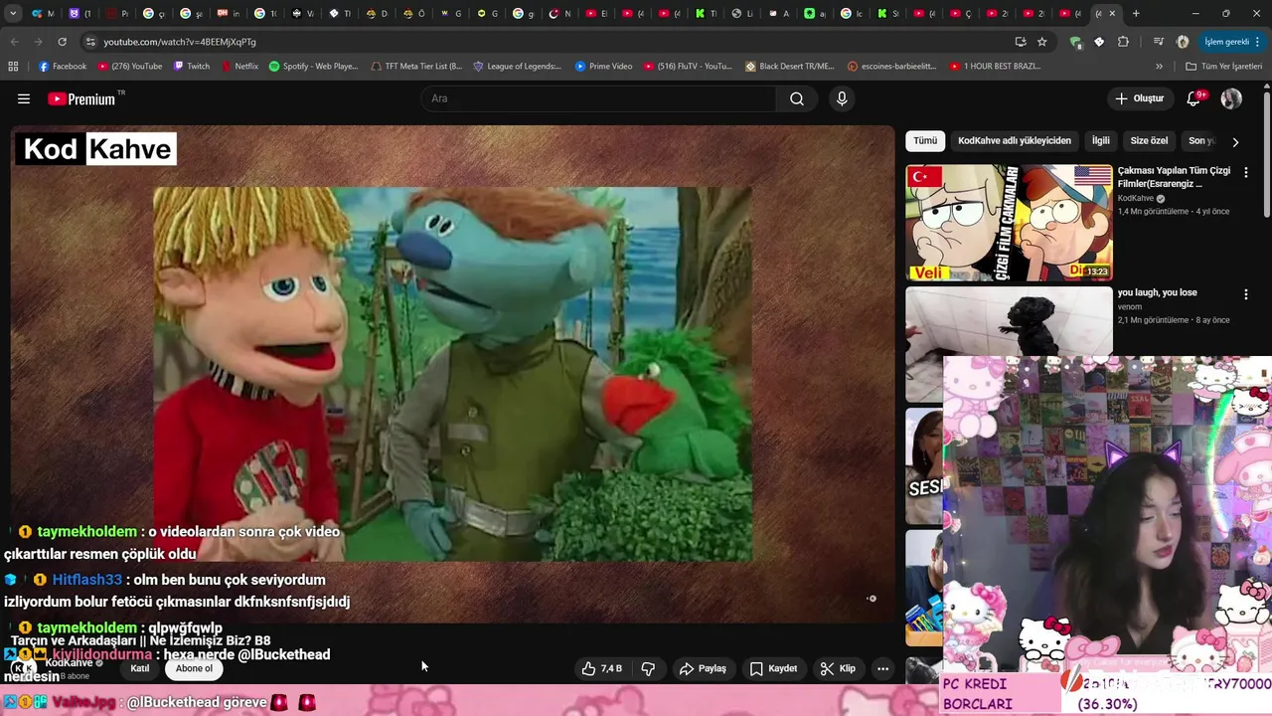Open the Facebook bookmark
This screenshot has width=1272, height=716.
tap(63, 66)
